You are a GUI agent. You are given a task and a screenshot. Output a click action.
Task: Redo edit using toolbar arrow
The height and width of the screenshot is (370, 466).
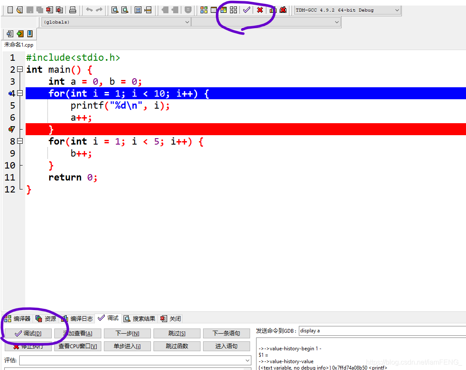click(99, 10)
